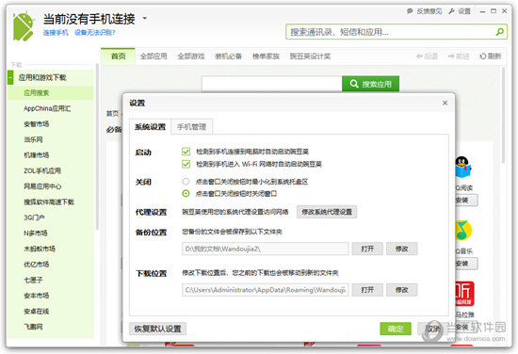Click the QQ music note app icon
This screenshot has width=518, height=354.
pyautogui.click(x=463, y=230)
